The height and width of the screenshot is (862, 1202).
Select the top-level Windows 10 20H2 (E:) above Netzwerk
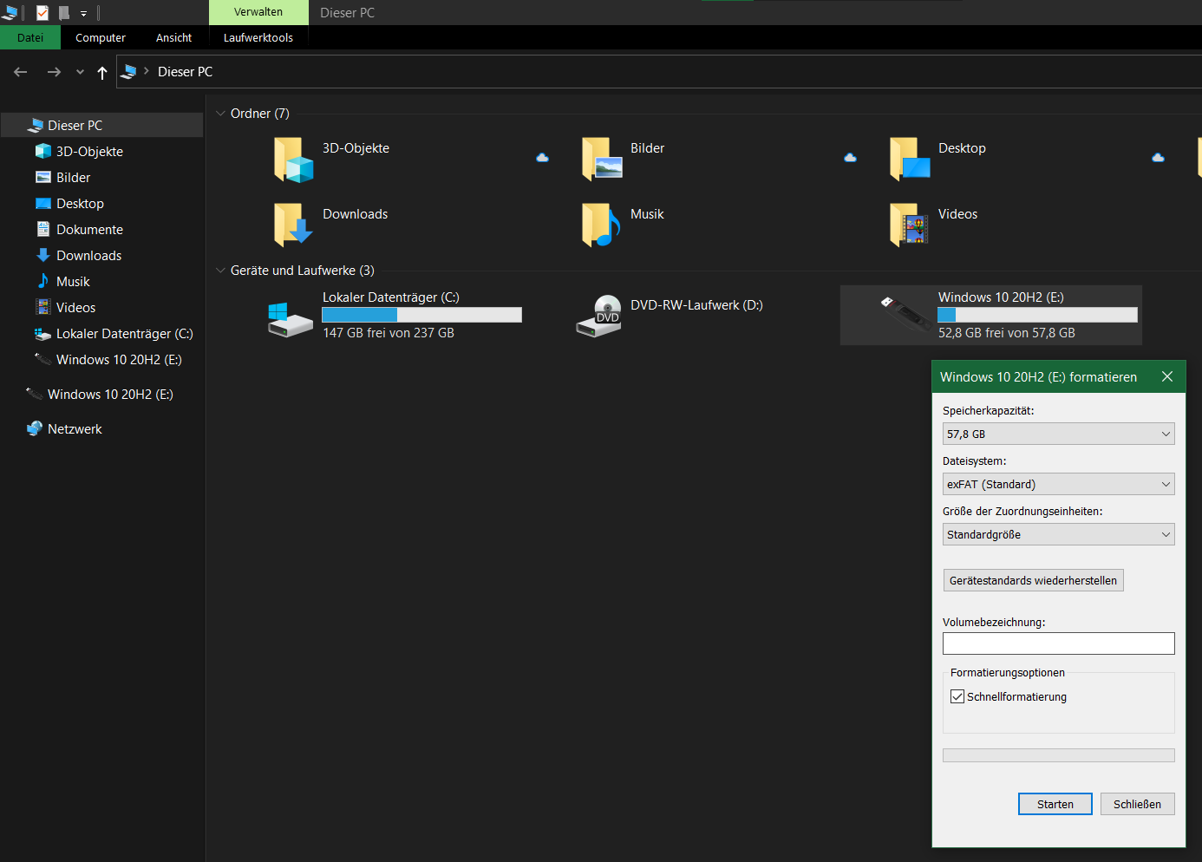100,394
